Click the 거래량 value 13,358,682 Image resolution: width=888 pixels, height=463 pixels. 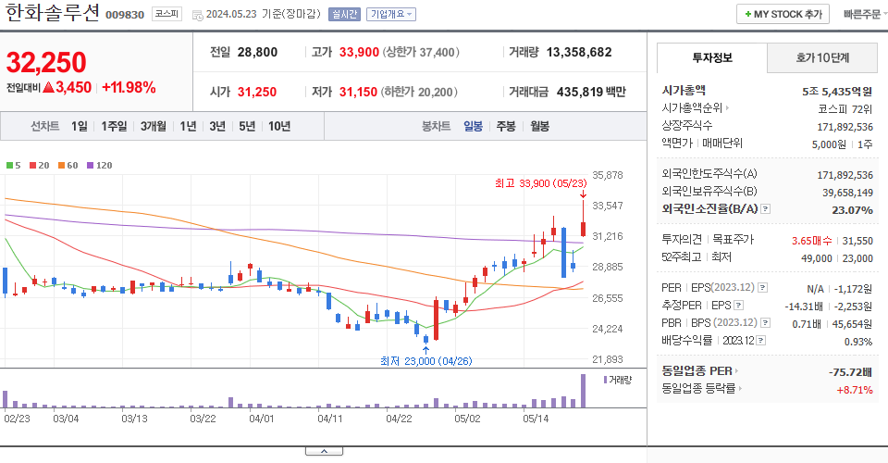[579, 52]
